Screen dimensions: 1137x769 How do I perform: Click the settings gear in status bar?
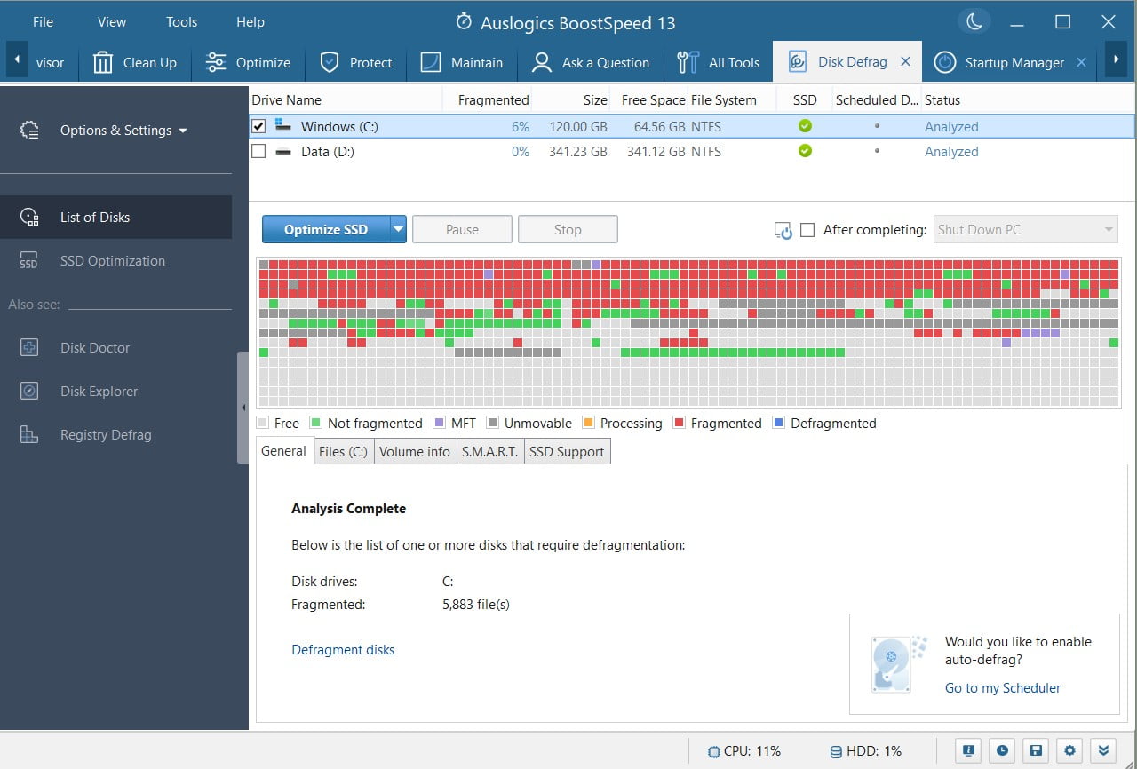(x=1072, y=751)
